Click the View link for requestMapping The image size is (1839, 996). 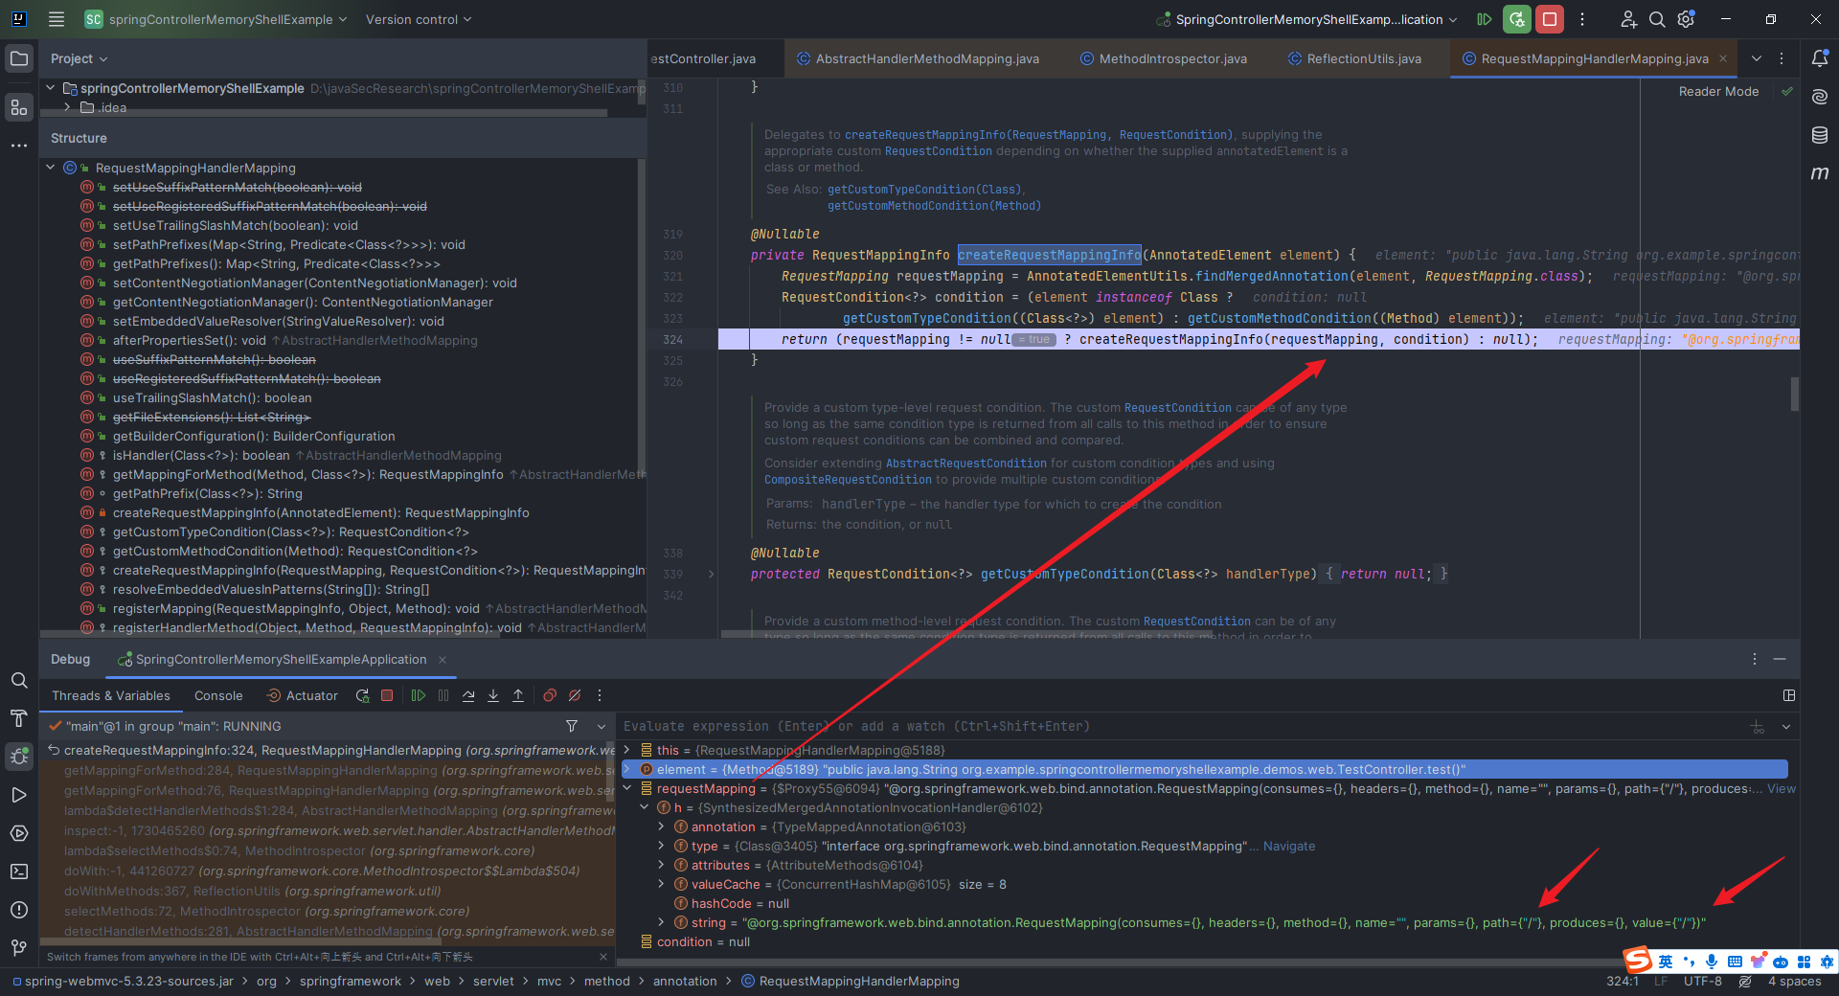click(x=1782, y=789)
